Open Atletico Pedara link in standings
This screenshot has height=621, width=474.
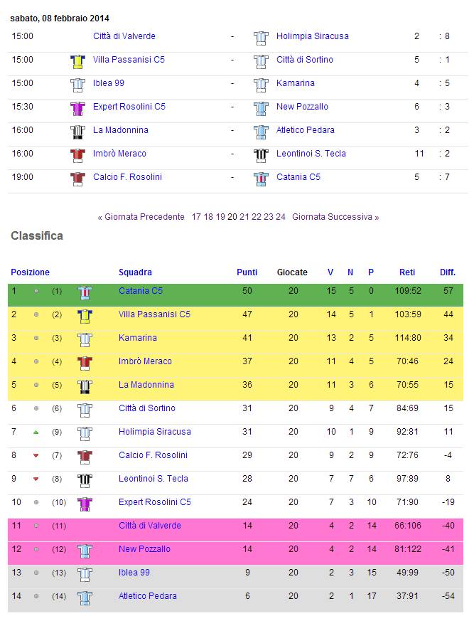[148, 596]
